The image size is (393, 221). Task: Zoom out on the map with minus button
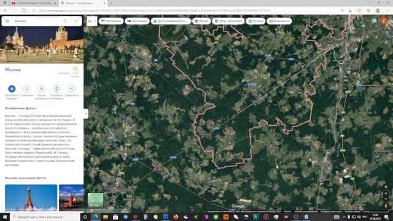tap(386, 199)
